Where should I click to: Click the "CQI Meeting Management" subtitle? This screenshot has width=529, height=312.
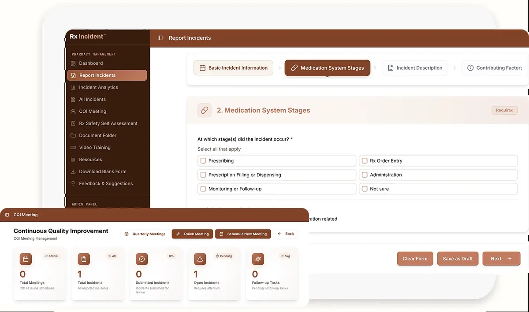tap(35, 238)
